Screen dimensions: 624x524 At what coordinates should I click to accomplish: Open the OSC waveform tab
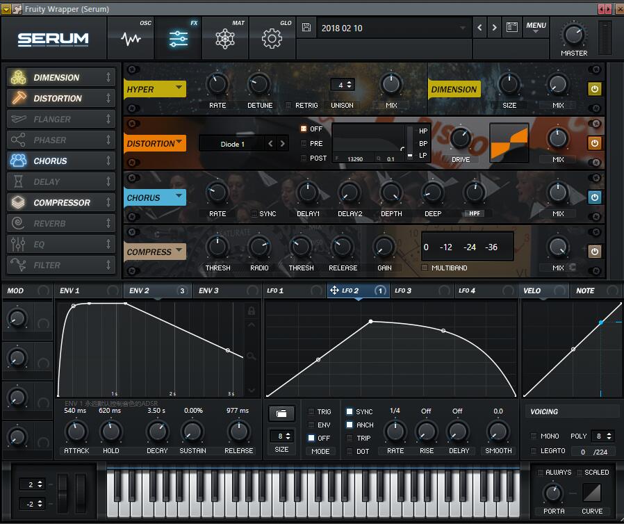tap(131, 38)
